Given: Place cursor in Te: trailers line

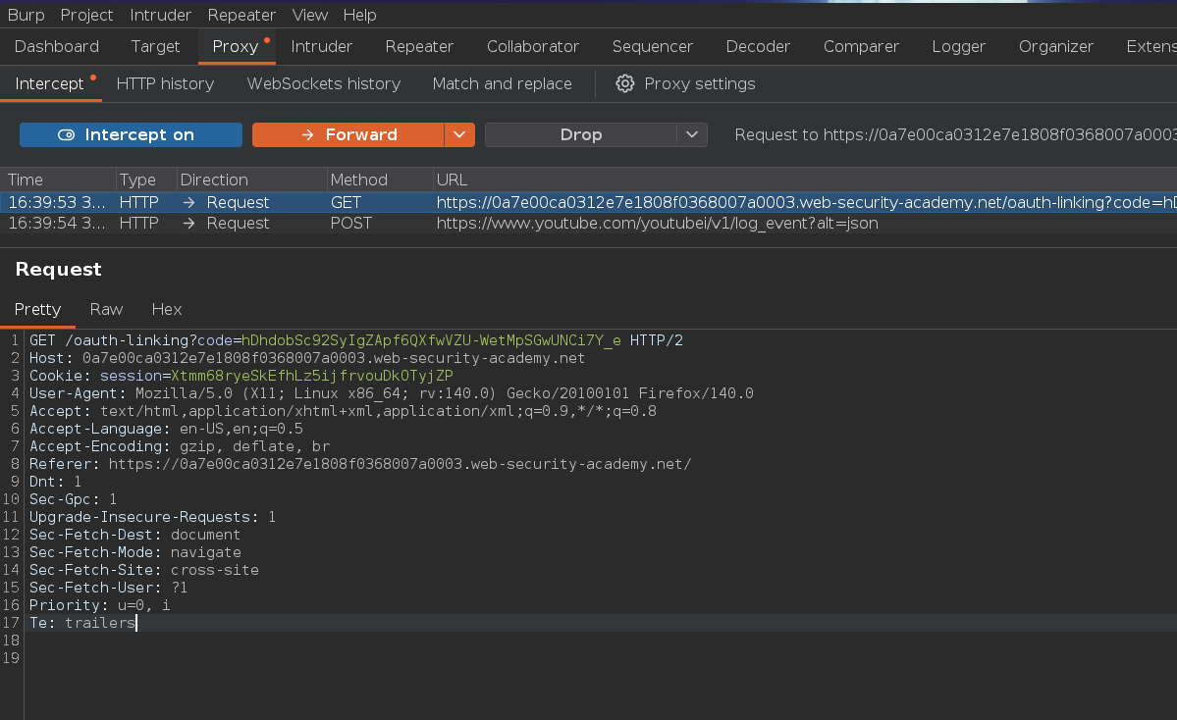Looking at the screenshot, I should coord(82,623).
